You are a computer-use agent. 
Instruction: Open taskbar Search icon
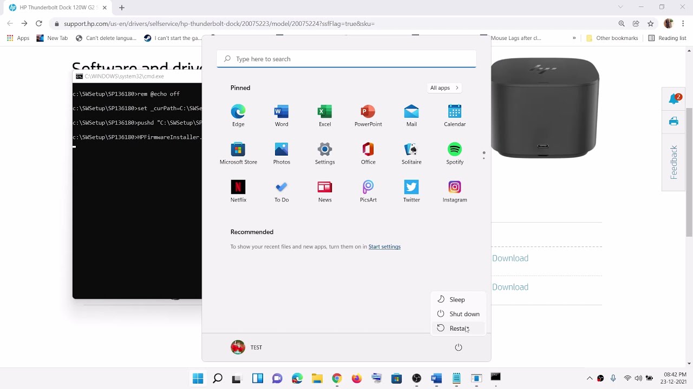(218, 379)
